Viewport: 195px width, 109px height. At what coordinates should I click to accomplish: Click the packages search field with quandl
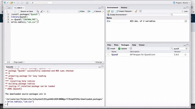(x=179, y=48)
